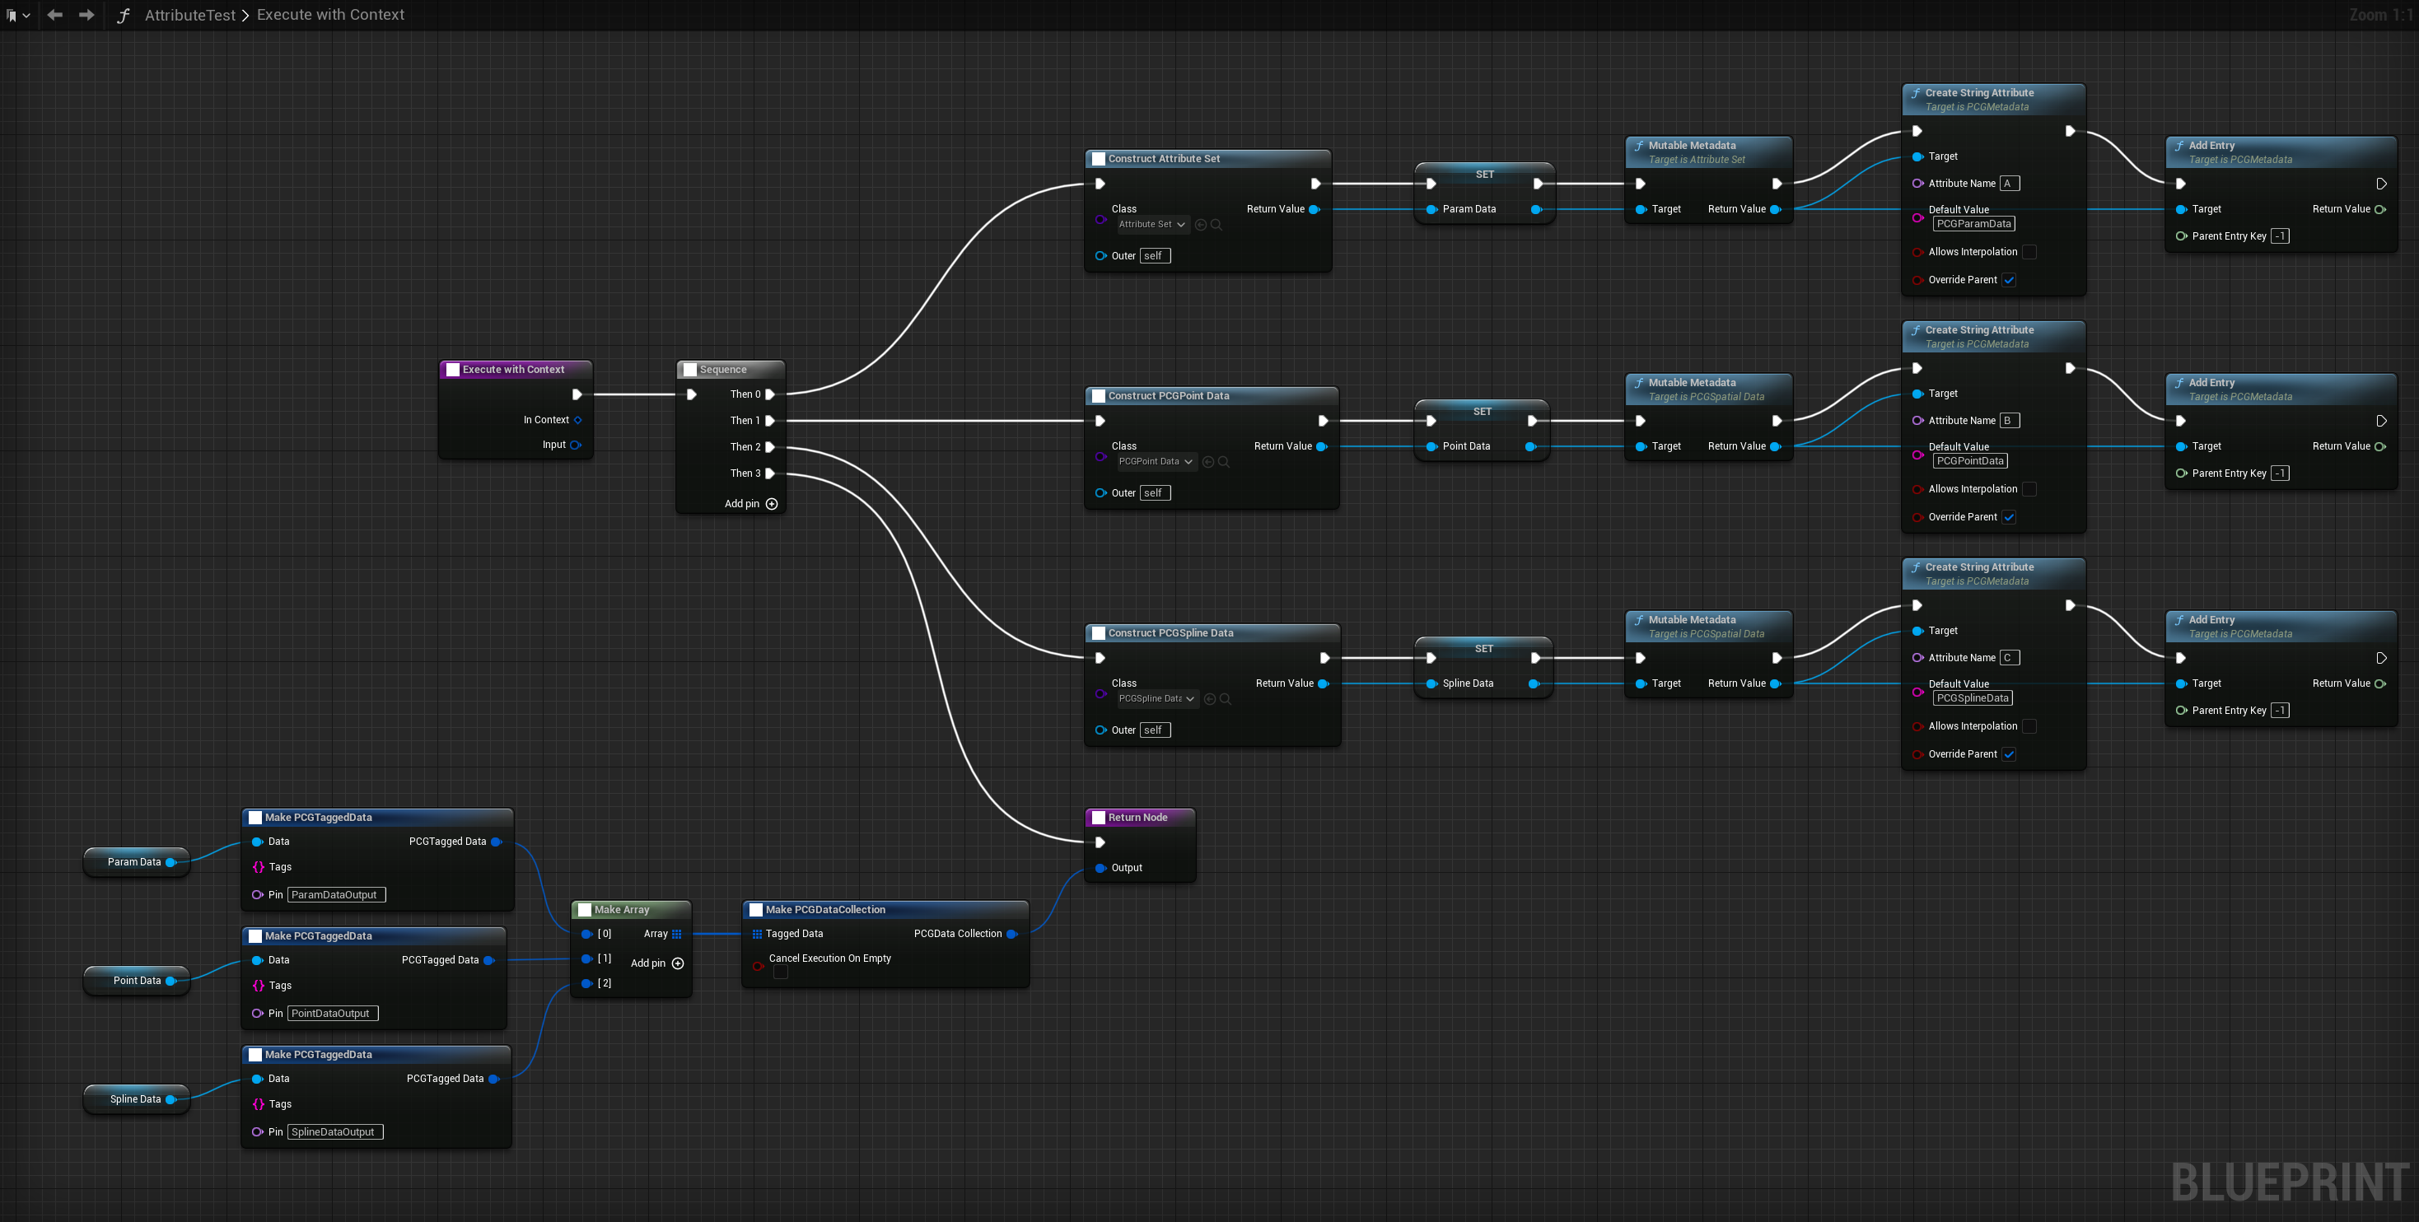Click the Tags braces pin on Make PCGTaggedData
The image size is (2419, 1222).
[260, 866]
